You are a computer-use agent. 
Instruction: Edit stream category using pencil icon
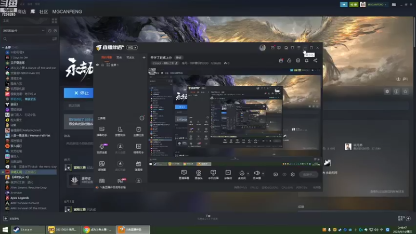pyautogui.click(x=176, y=63)
